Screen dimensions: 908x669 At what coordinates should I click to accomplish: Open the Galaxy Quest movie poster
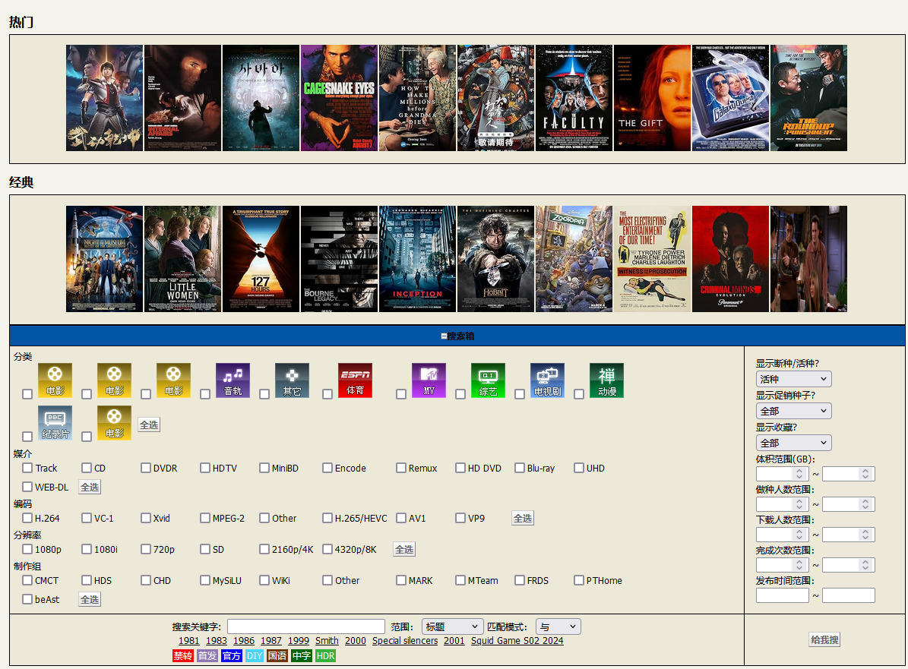click(x=730, y=99)
